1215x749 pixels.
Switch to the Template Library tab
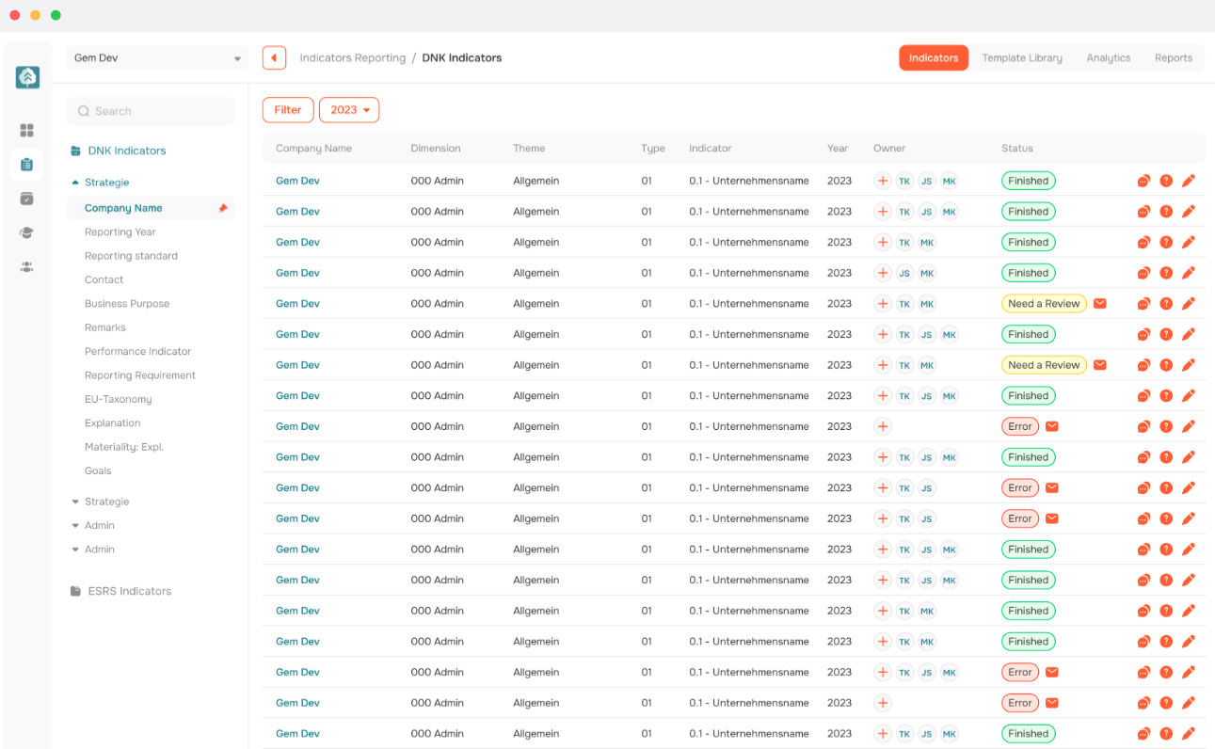coord(1022,58)
